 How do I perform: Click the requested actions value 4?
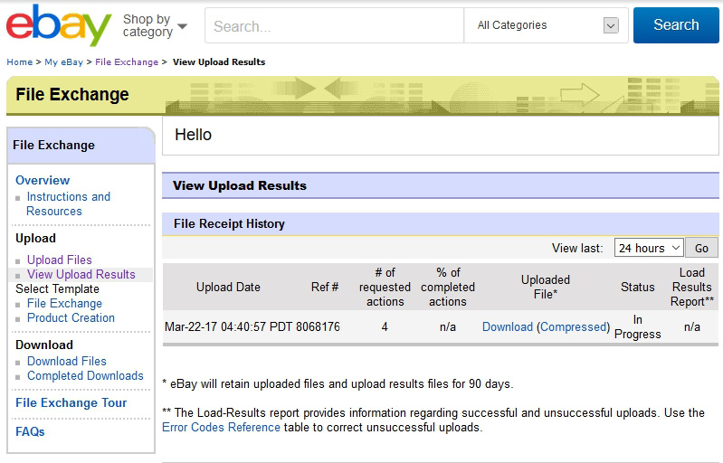click(385, 327)
